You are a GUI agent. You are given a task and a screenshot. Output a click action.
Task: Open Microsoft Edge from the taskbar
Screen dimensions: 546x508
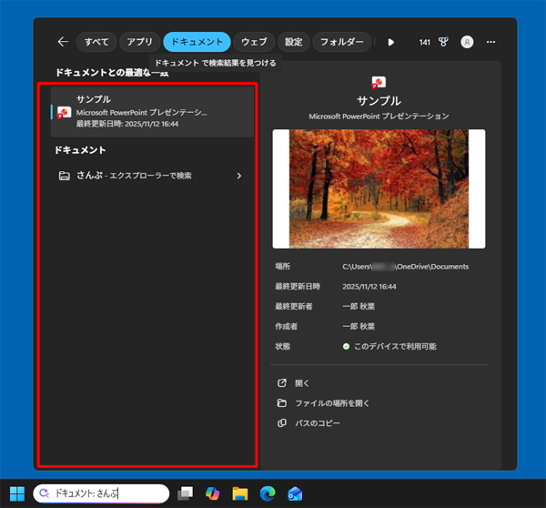click(x=268, y=493)
